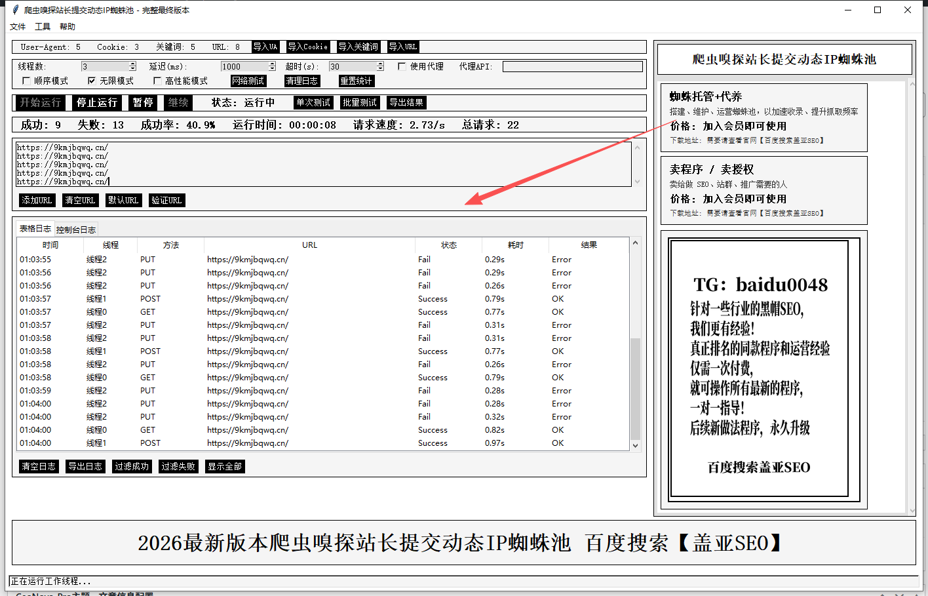Open the 文件 menu
This screenshot has width=928, height=596.
point(18,27)
